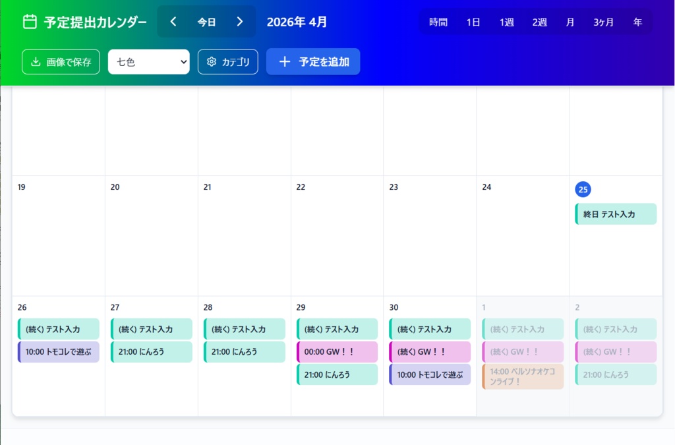Select the 2週 view tab
This screenshot has height=445, width=675.
click(x=540, y=22)
